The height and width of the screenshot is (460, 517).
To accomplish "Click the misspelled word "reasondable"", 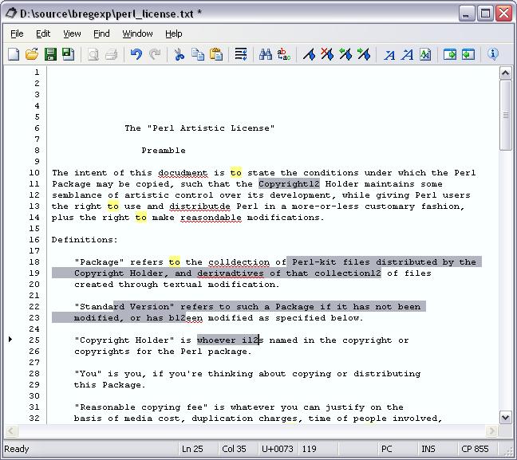I will 211,218.
